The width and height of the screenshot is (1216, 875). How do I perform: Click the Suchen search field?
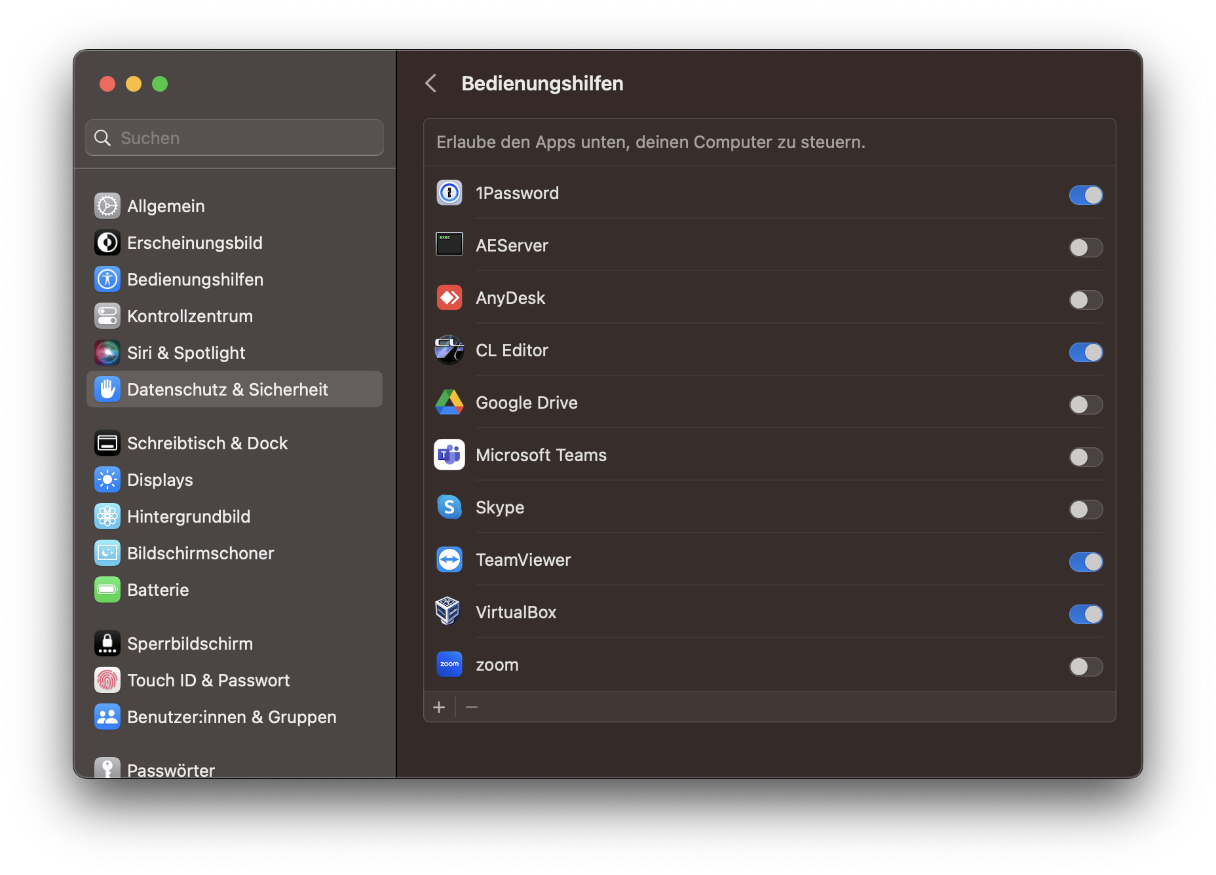pos(235,138)
